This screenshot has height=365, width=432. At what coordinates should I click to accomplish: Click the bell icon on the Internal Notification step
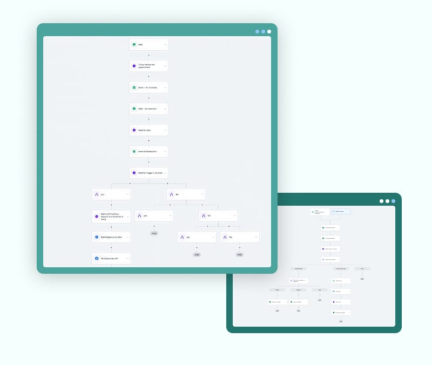pos(134,152)
